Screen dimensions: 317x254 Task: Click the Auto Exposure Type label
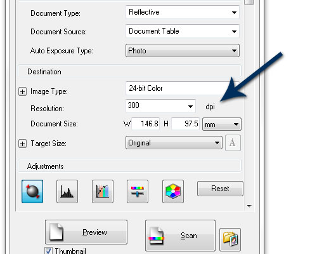click(x=61, y=51)
